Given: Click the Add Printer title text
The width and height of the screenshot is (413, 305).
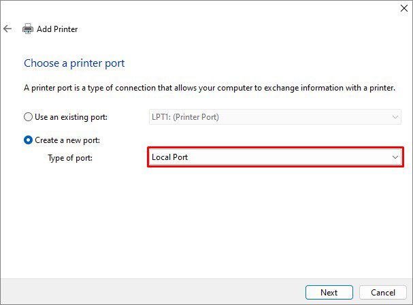Looking at the screenshot, I should (x=59, y=29).
